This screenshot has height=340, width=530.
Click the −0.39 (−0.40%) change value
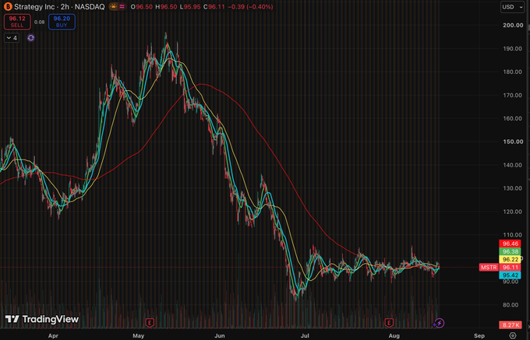(x=250, y=7)
